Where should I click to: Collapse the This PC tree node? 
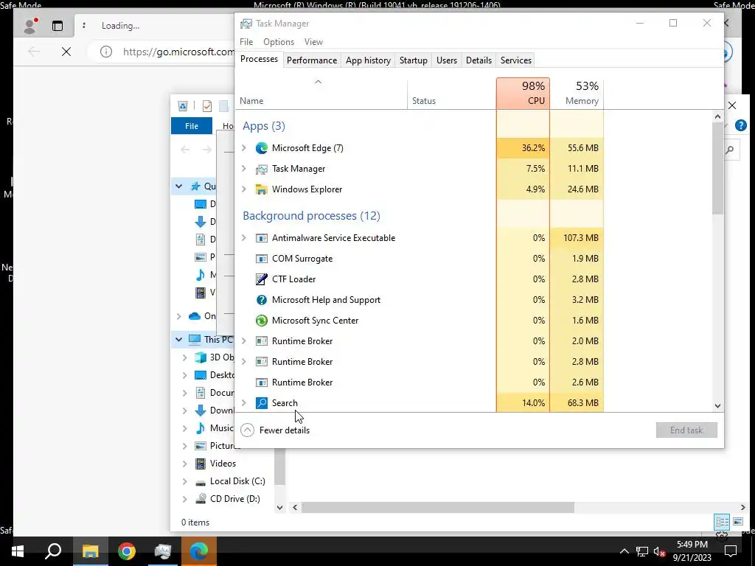click(178, 339)
